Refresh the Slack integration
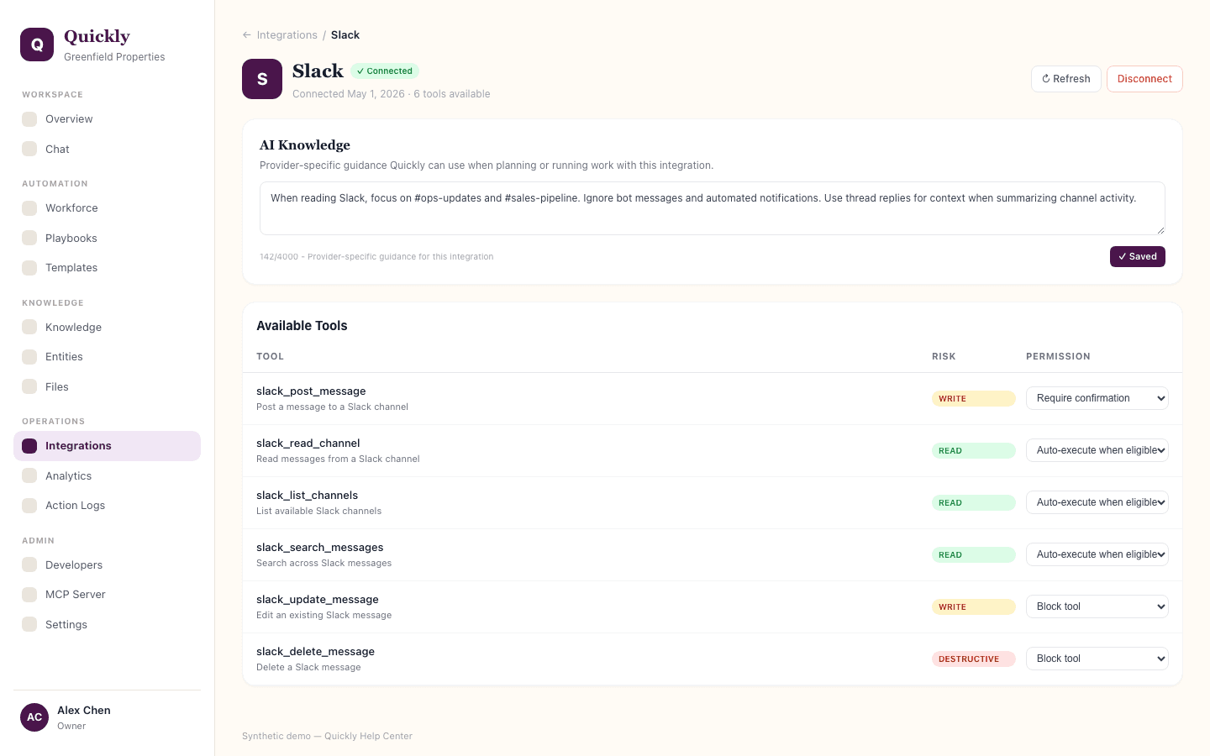Image resolution: width=1210 pixels, height=756 pixels. pyautogui.click(x=1065, y=79)
